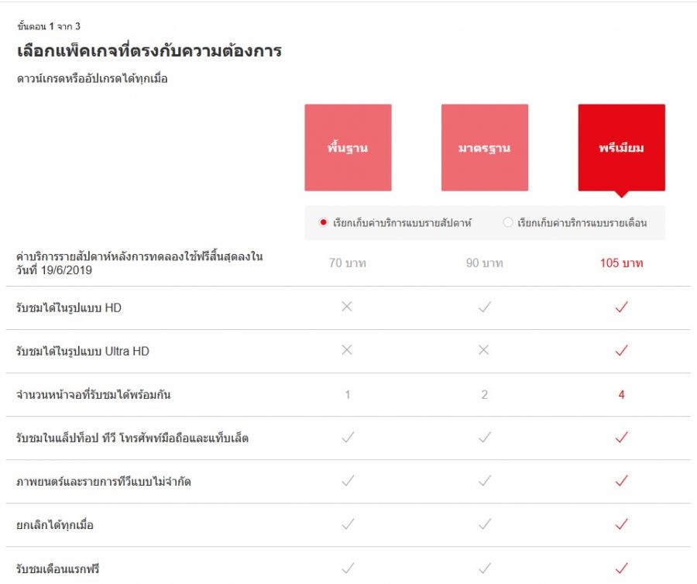Select weekly billing radio button

coord(324,223)
